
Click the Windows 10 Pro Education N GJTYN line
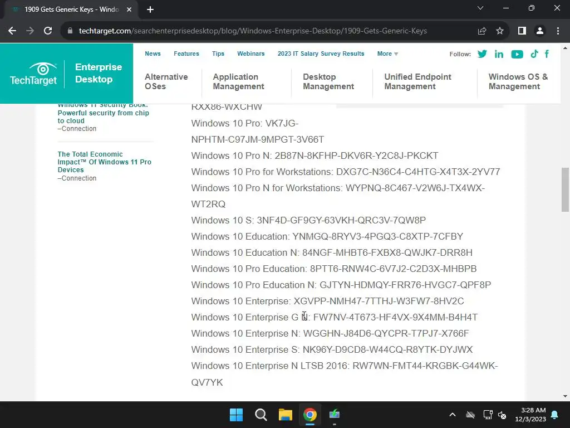pos(341,285)
